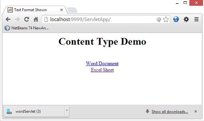
Task: Close the Text Format Shown tab
Action: pos(62,10)
